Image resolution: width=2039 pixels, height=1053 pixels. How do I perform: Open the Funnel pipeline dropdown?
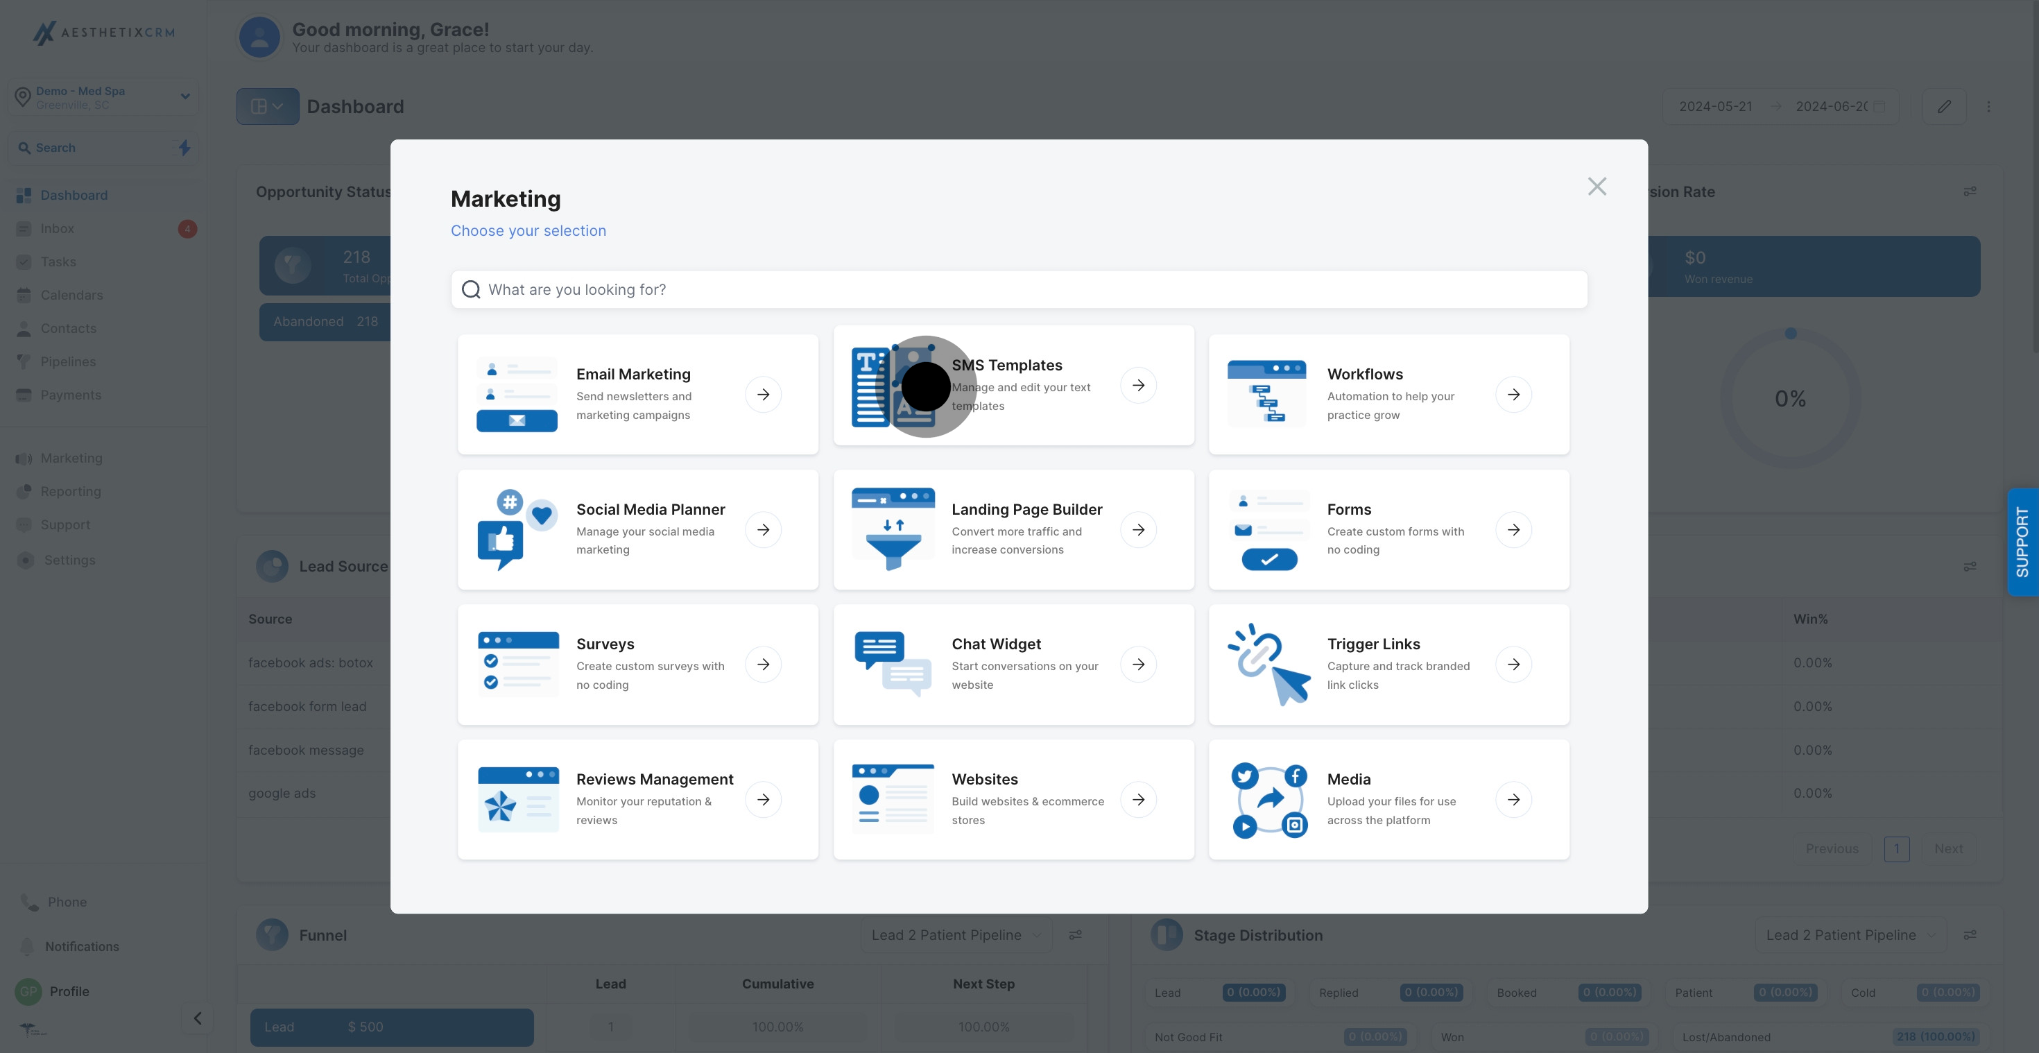pos(957,935)
